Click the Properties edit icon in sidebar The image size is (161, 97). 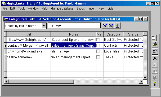(x=155, y=51)
